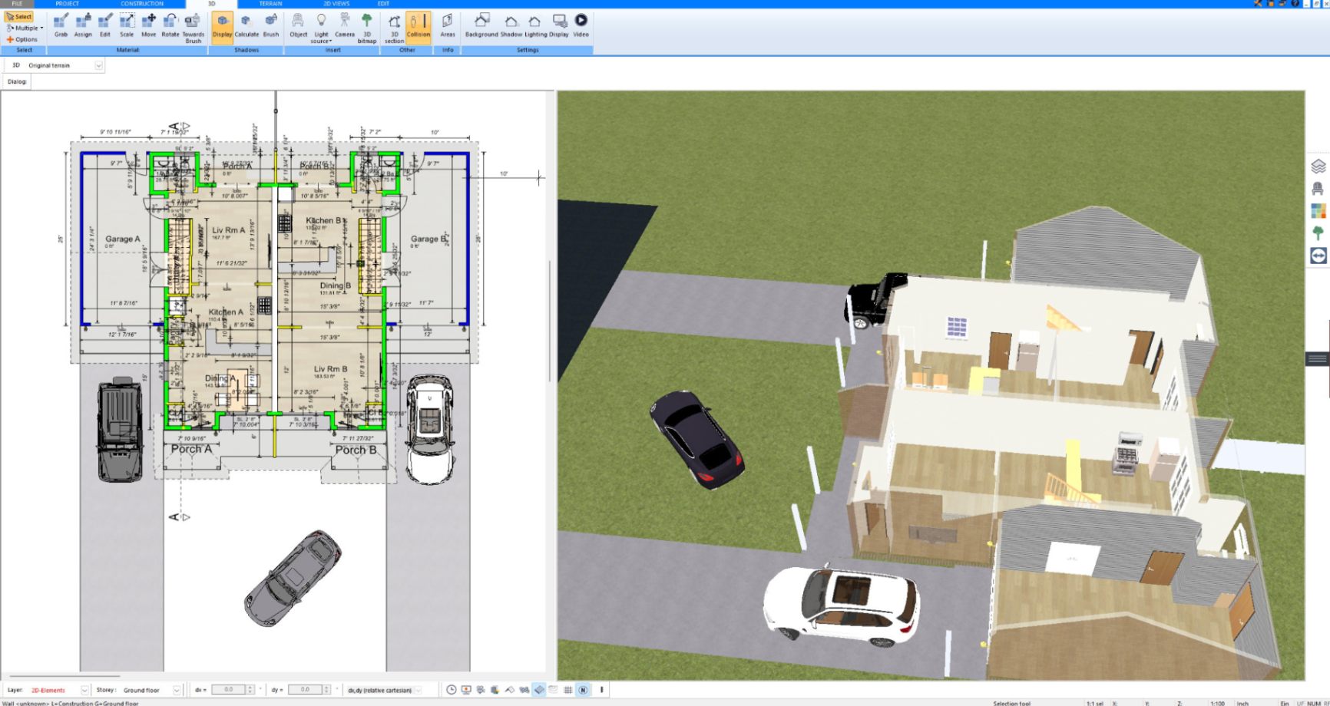Run the Calculate shadows tool
The image size is (1330, 706).
(246, 25)
